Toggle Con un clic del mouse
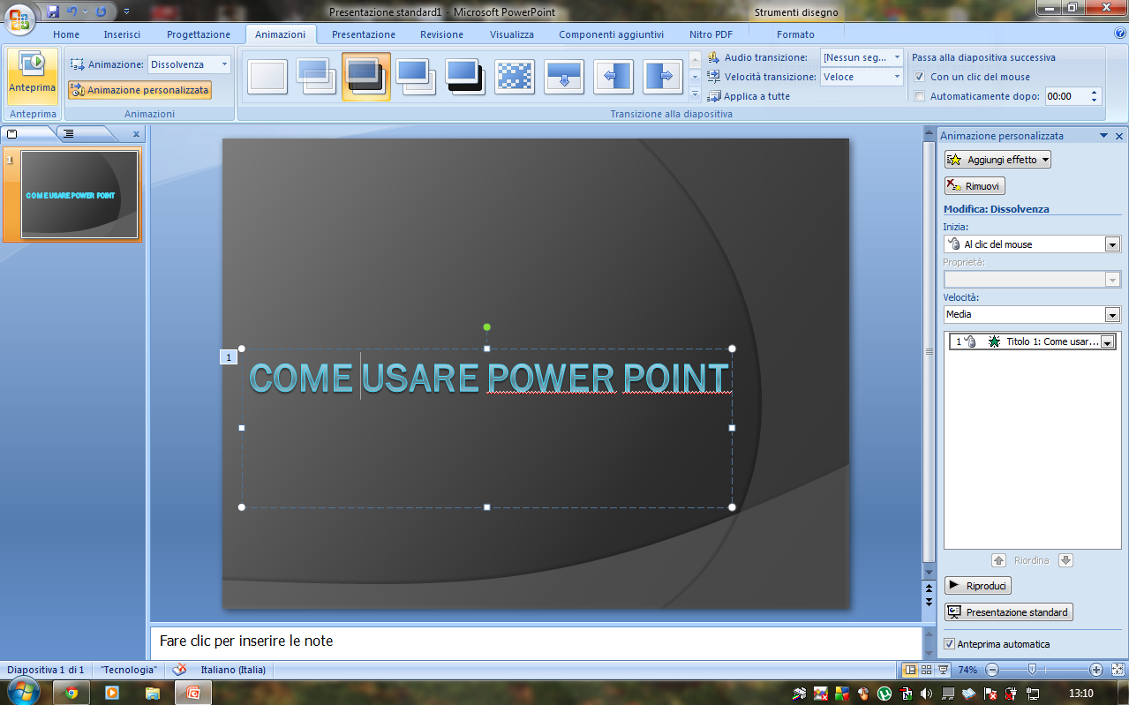Viewport: 1129px width, 705px height. coord(920,77)
